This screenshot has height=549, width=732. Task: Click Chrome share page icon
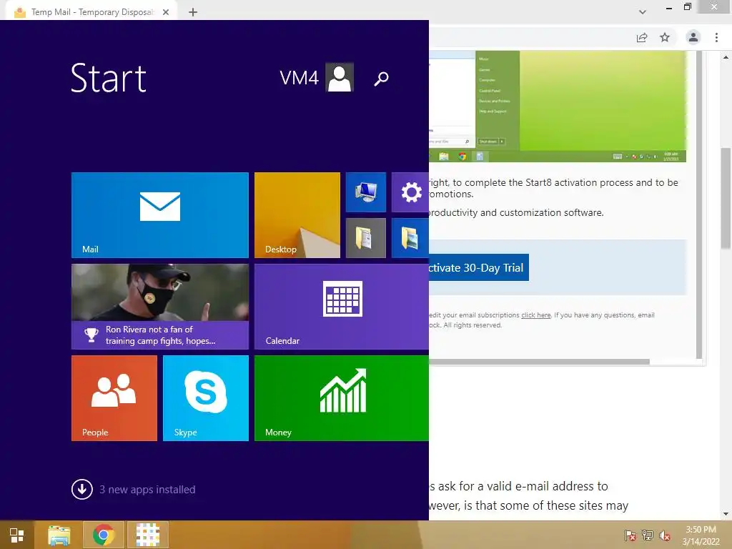coord(643,37)
